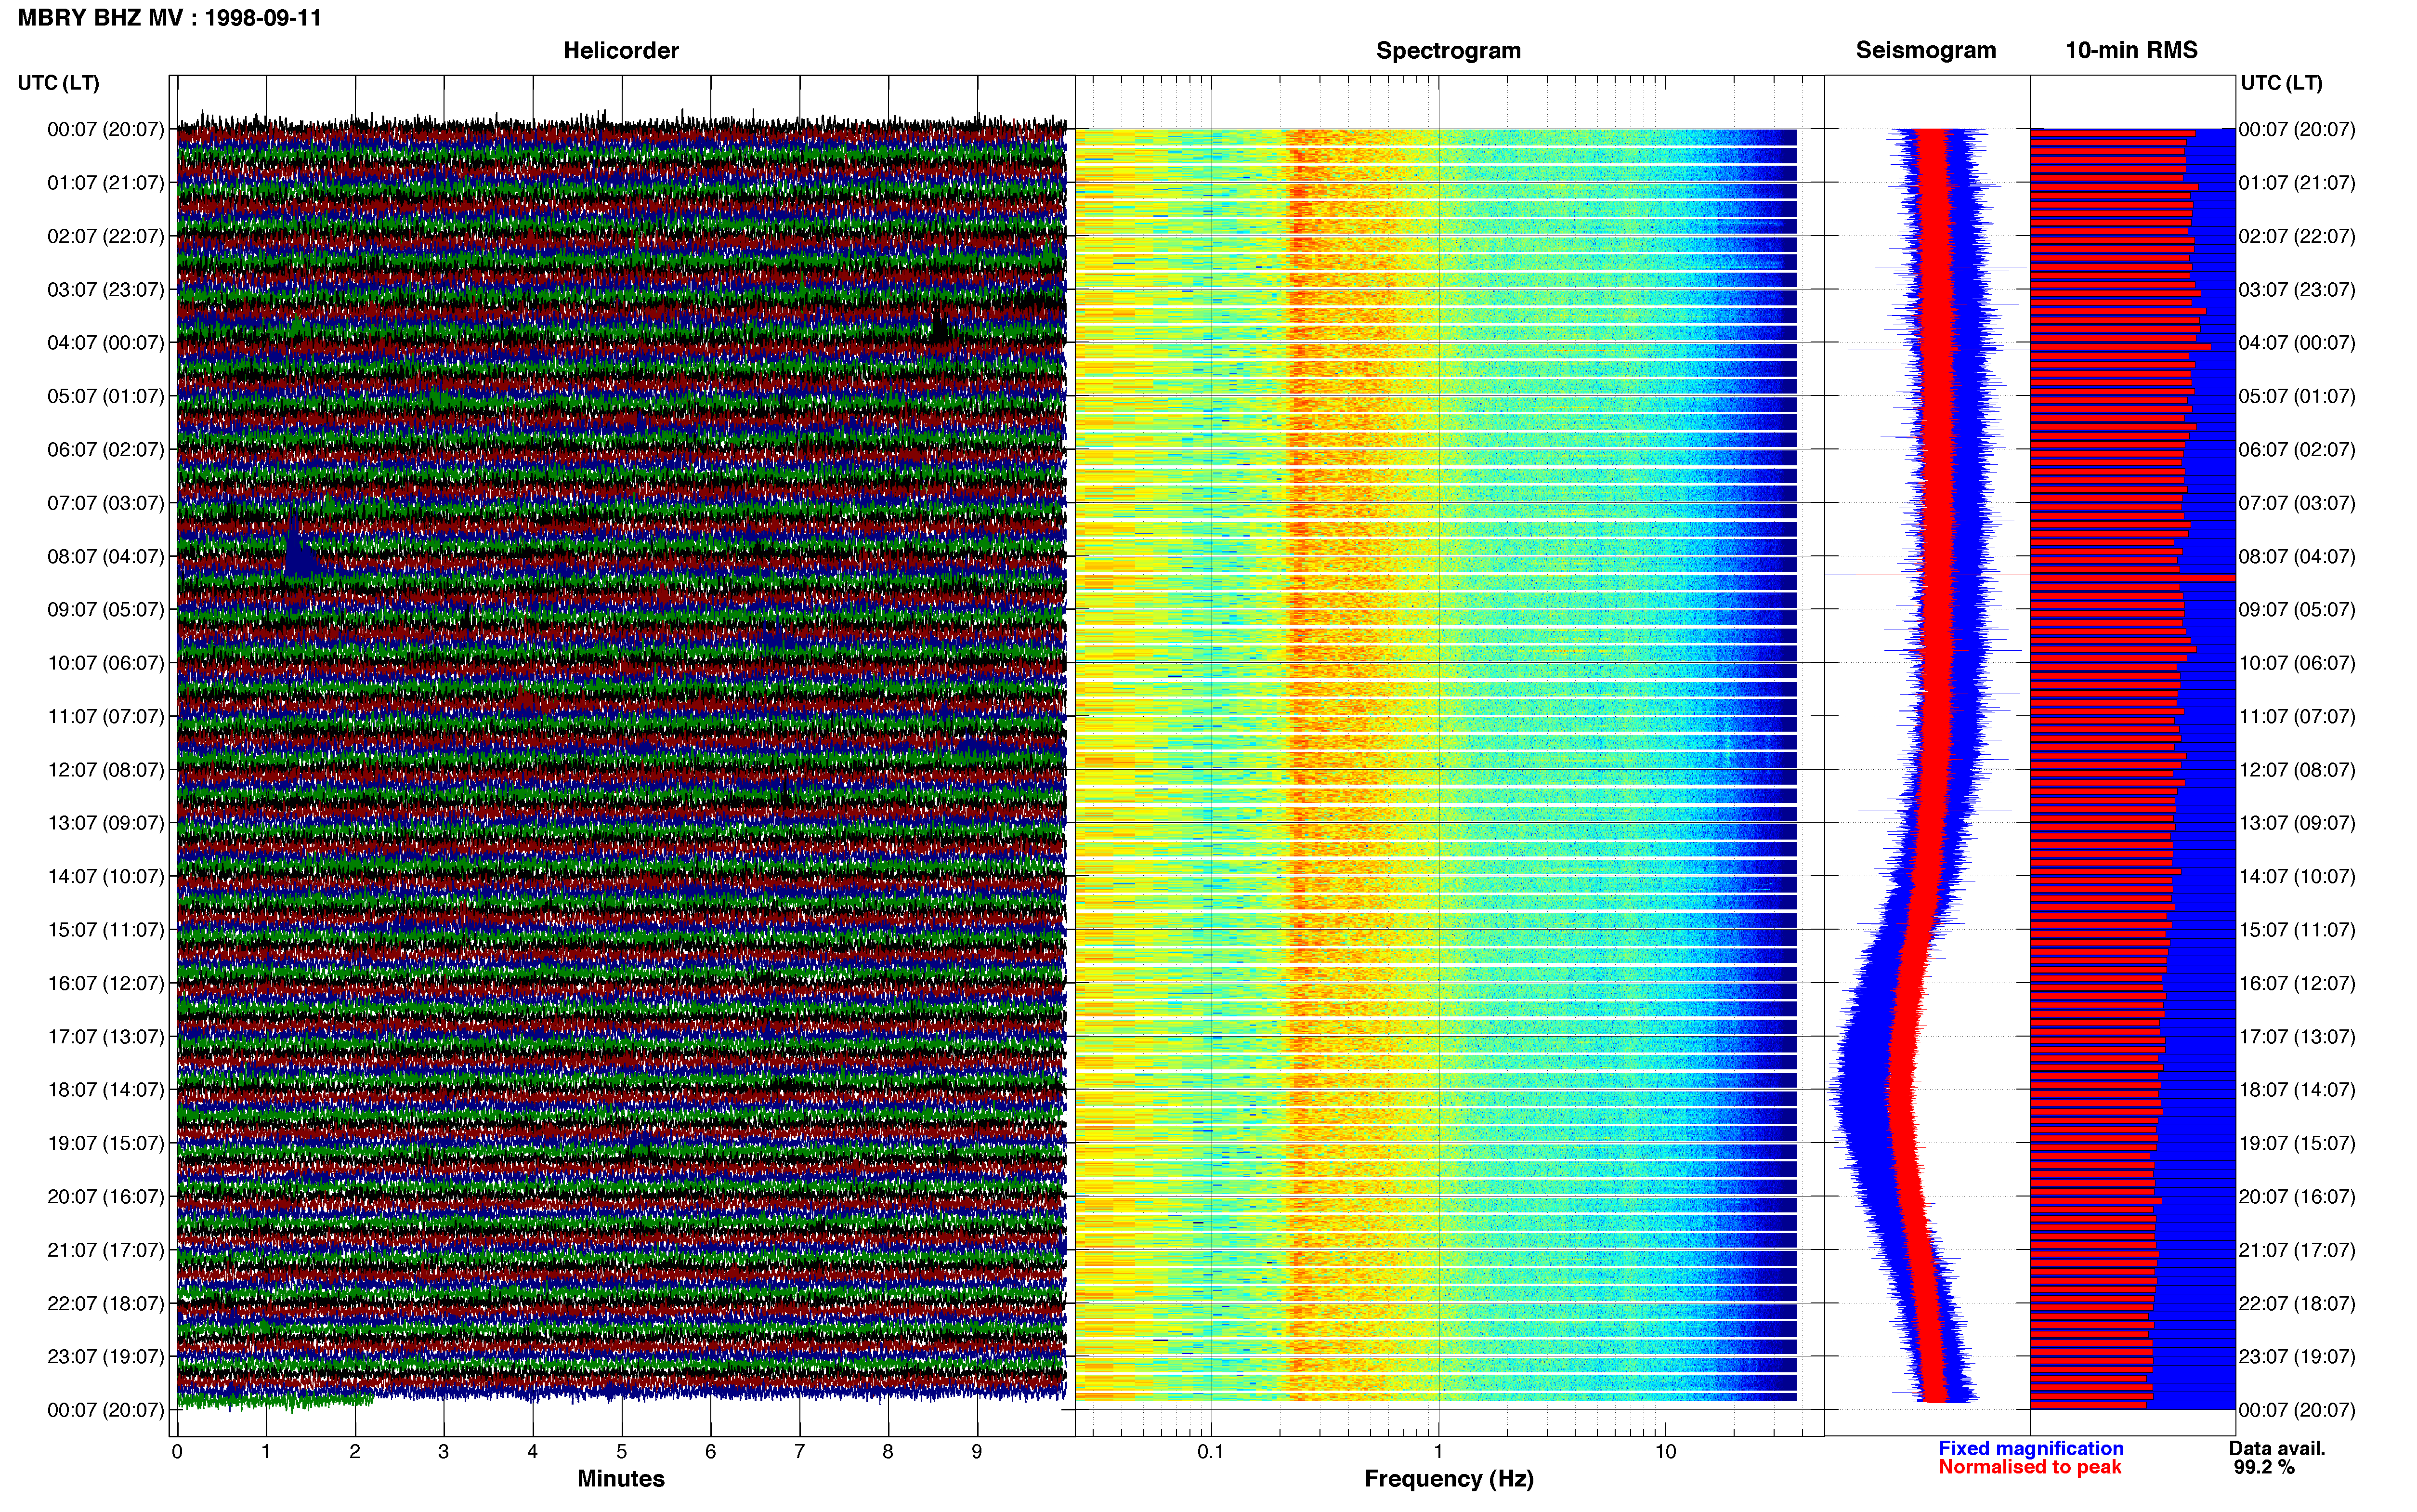Click left time label '05:07 (01:07)'

pos(106,396)
